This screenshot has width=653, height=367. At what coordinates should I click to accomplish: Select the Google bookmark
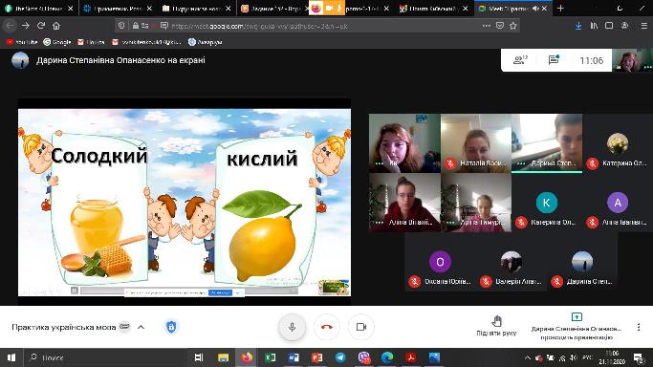point(57,42)
